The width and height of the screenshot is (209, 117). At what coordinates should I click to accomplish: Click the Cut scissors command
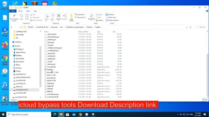[33, 15]
